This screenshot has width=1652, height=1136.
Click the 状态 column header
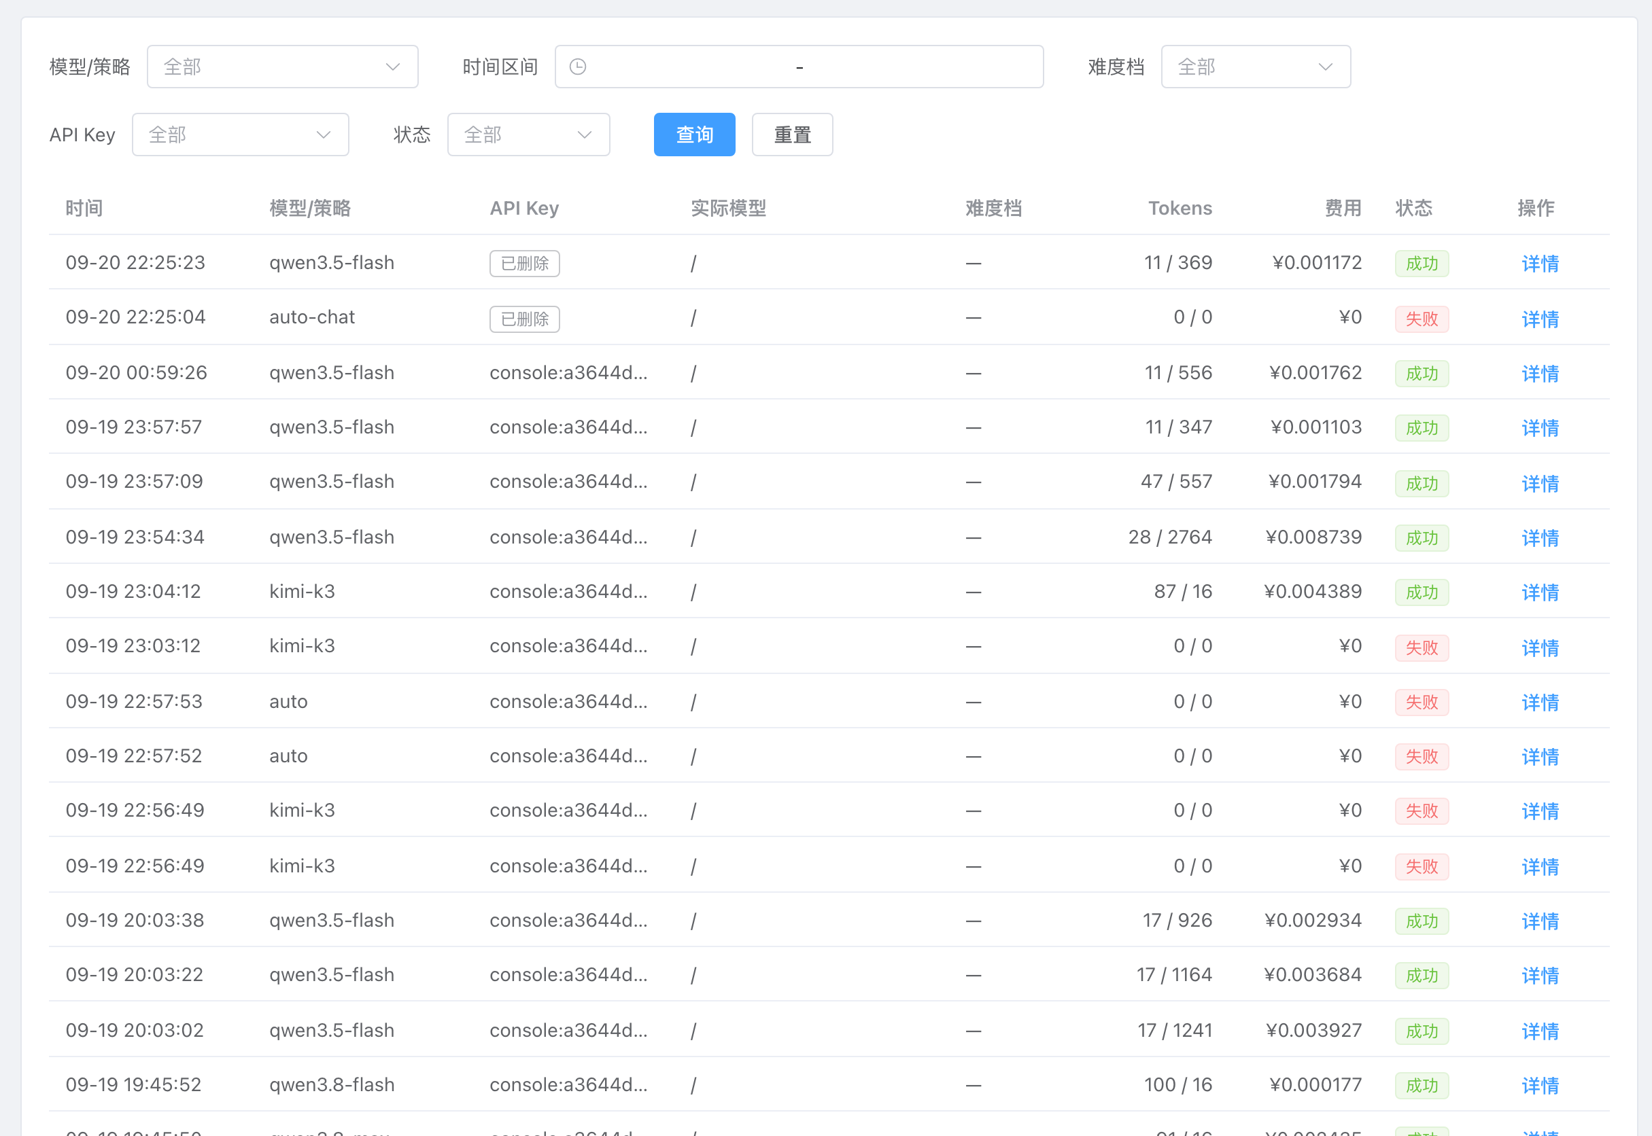[1413, 208]
